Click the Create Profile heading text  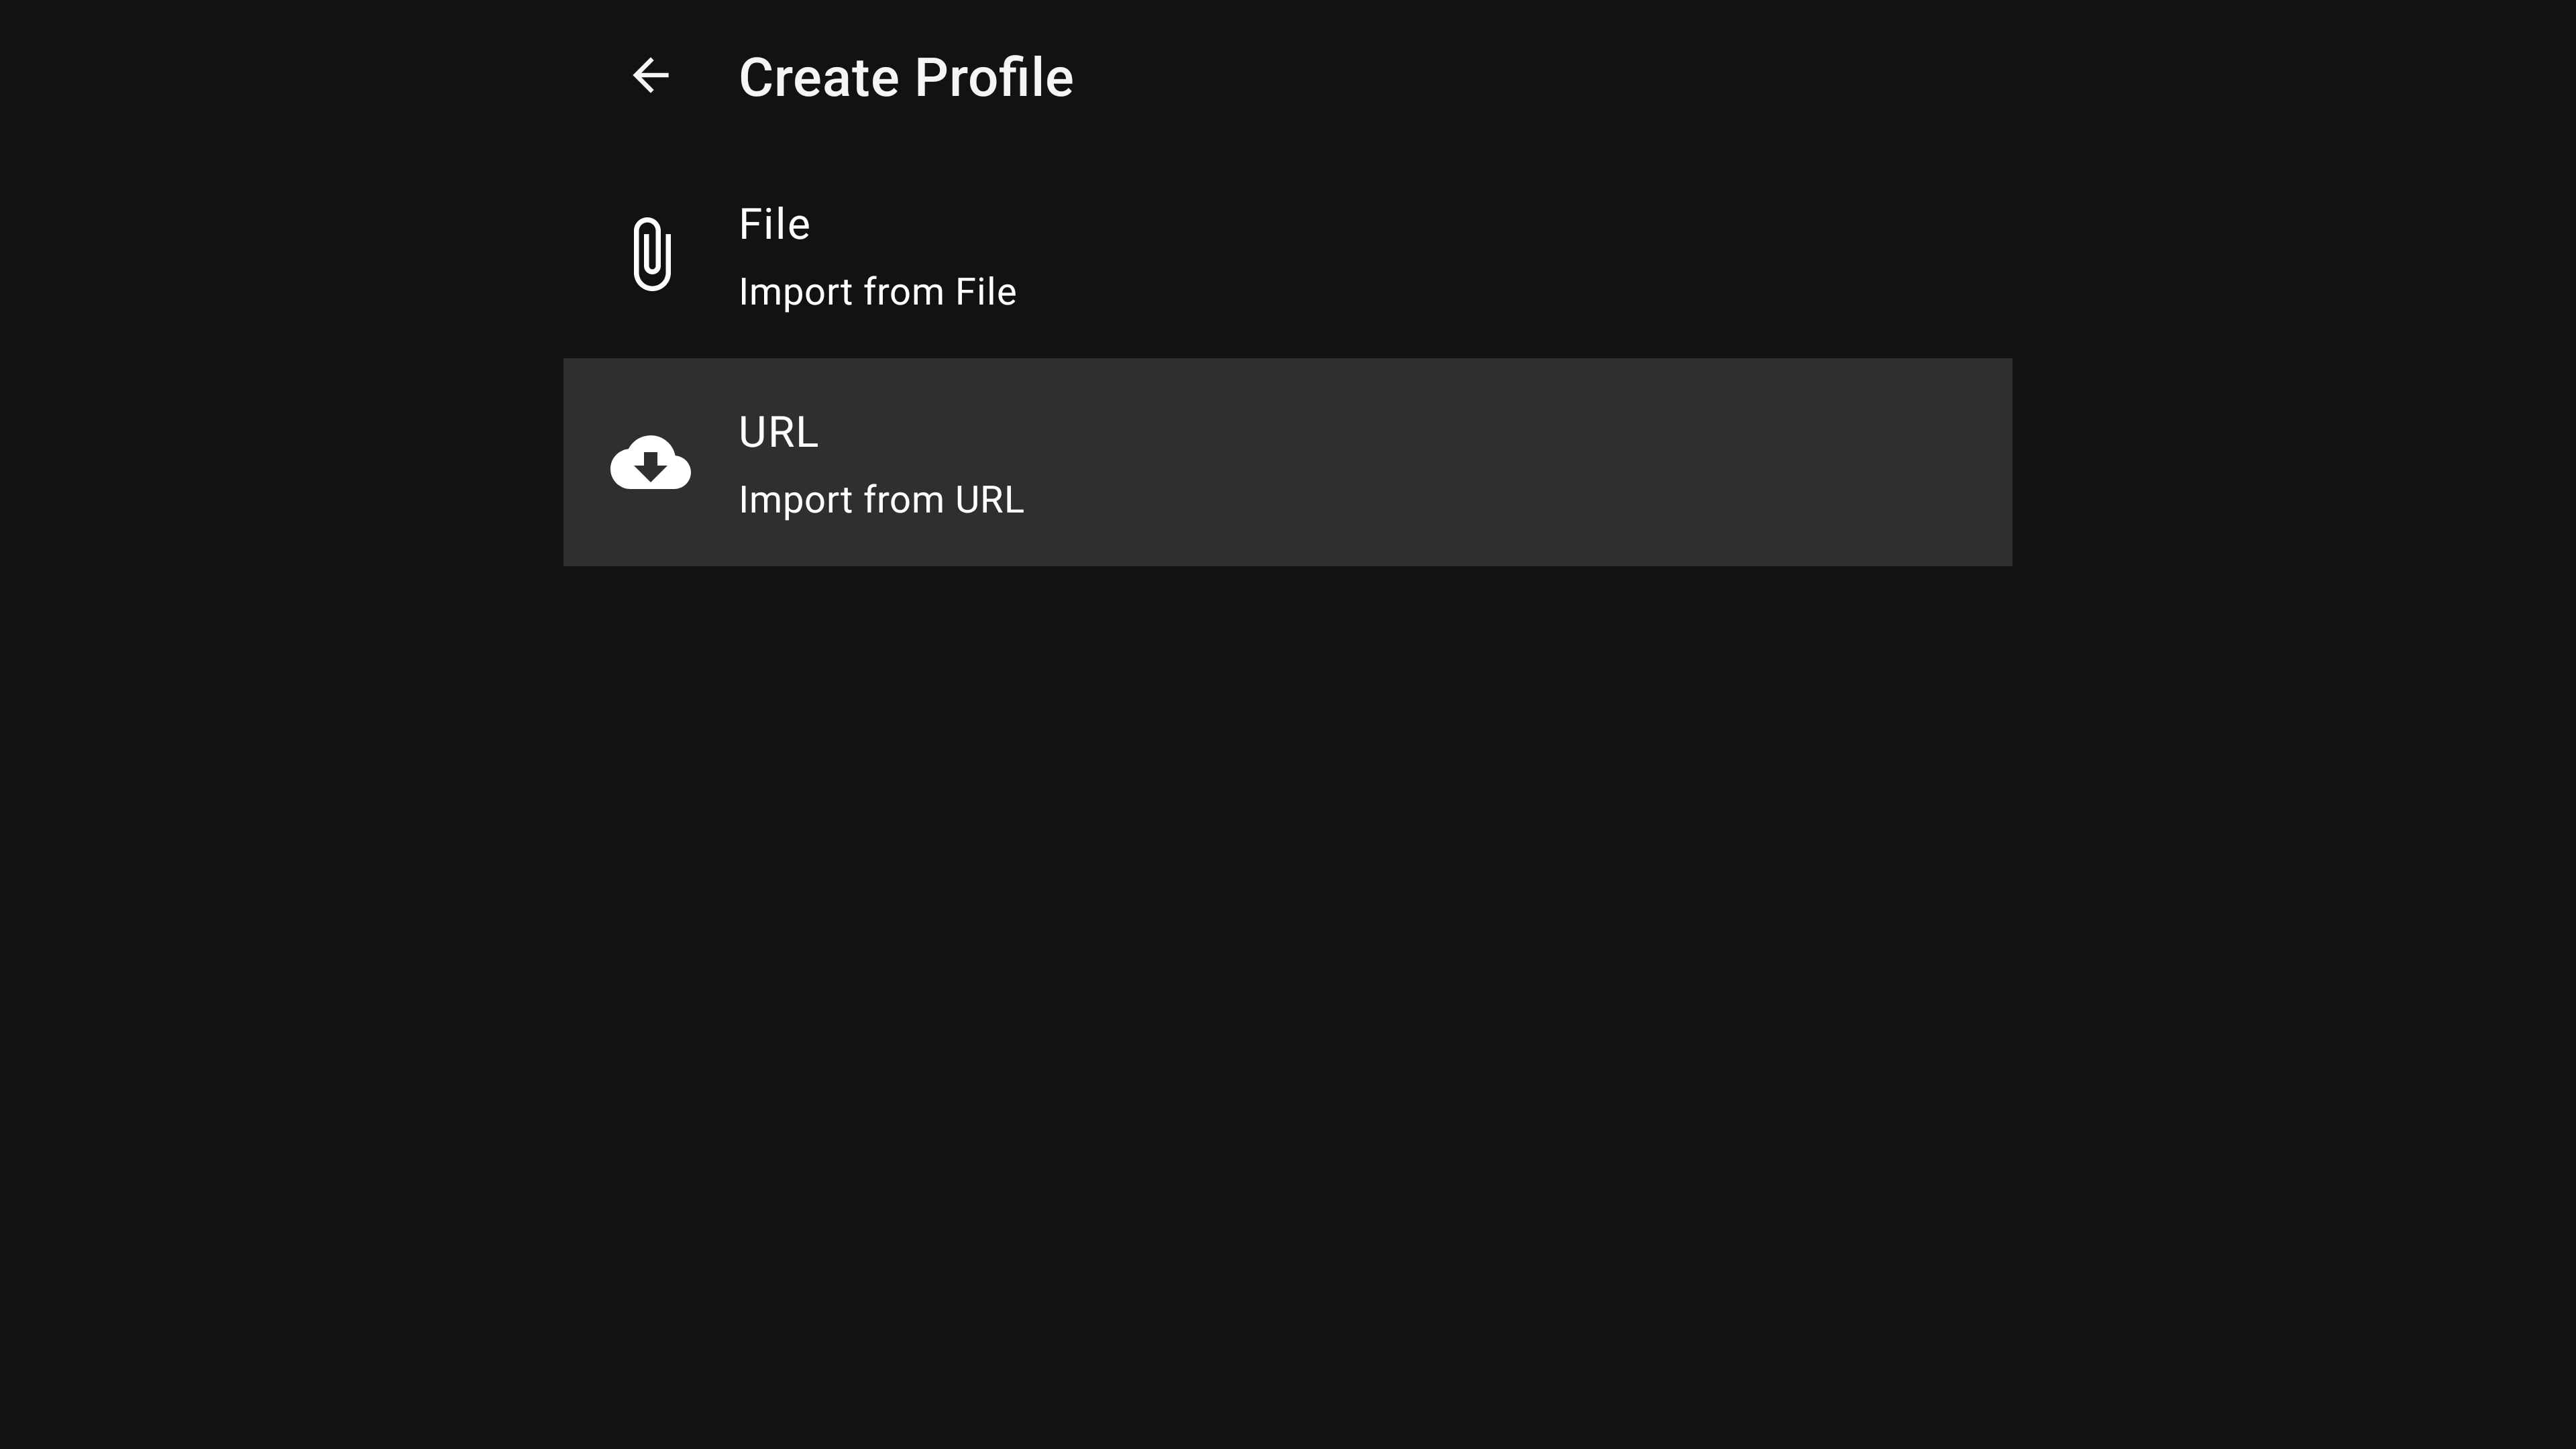pyautogui.click(x=905, y=77)
